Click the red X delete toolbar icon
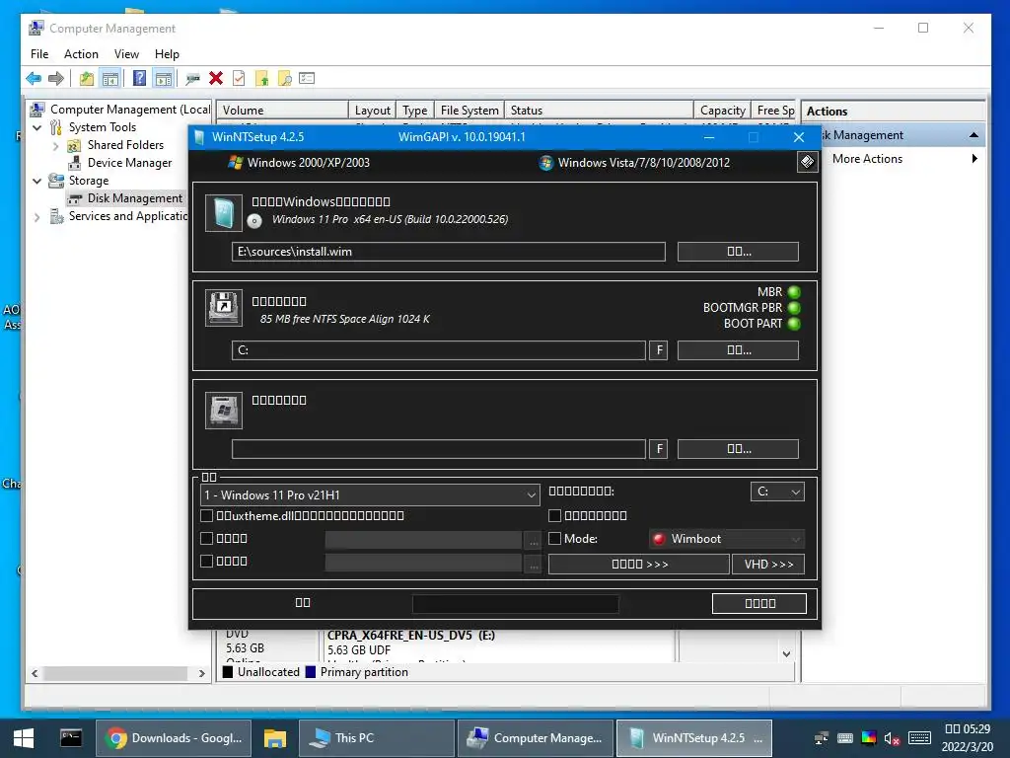The width and height of the screenshot is (1010, 758). (x=216, y=79)
